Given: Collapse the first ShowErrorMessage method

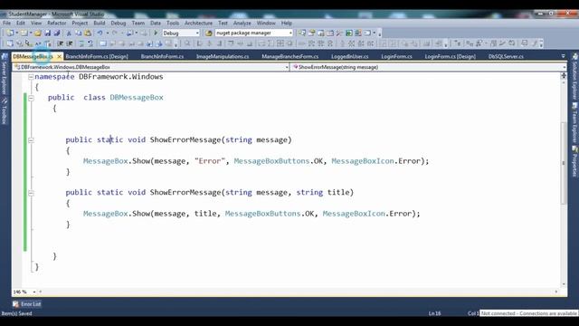Looking at the screenshot, I should 31,140.
